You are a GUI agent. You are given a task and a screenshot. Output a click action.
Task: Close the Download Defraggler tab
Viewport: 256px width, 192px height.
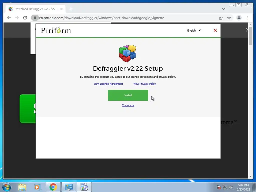click(61, 9)
